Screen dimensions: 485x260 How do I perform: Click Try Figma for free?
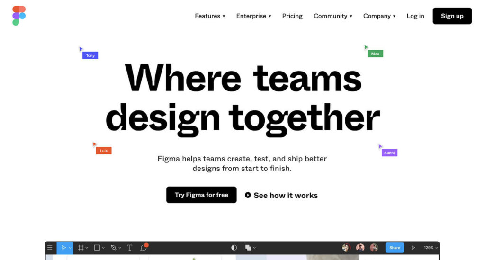[x=201, y=195]
